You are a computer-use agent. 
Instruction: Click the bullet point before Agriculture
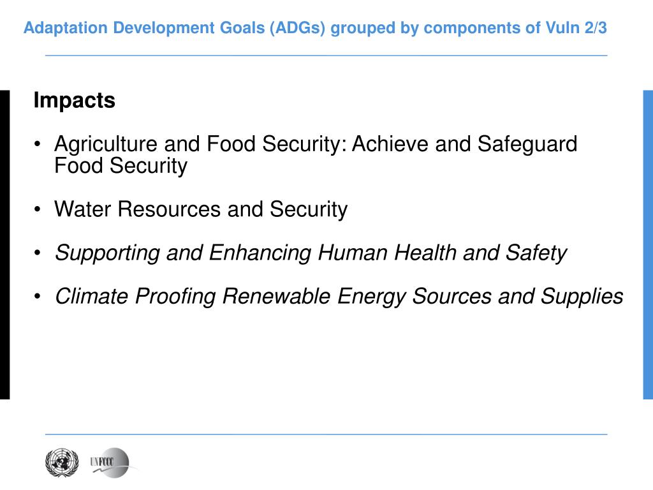[38, 144]
